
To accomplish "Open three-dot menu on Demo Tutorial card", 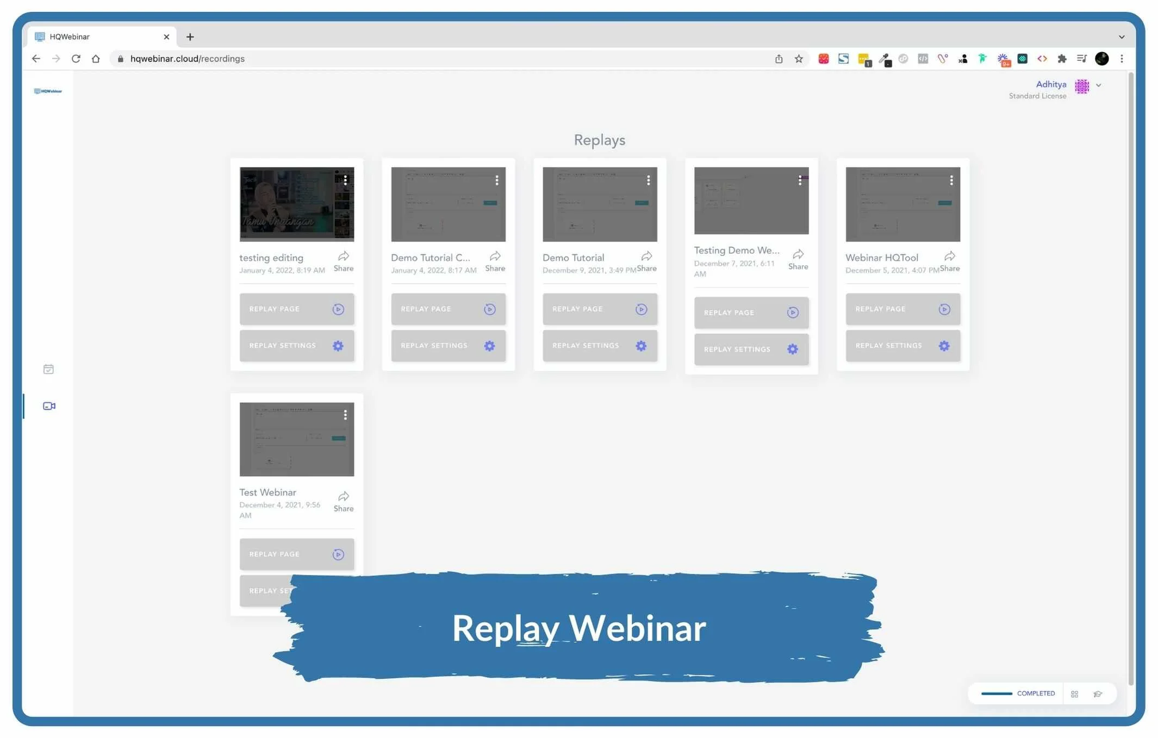I will click(648, 180).
